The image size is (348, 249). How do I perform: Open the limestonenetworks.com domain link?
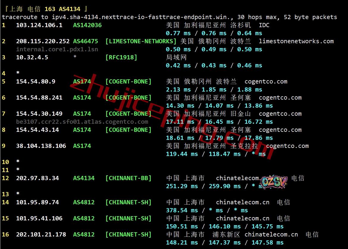[x=296, y=41]
